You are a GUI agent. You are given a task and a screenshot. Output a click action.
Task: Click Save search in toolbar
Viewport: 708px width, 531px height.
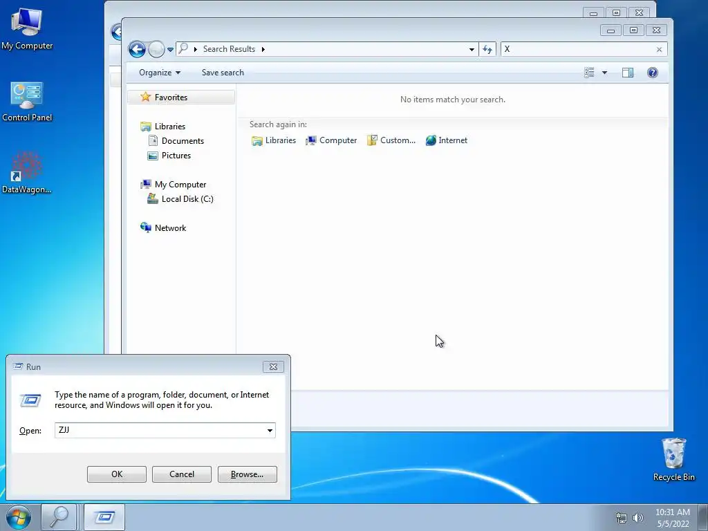click(223, 73)
